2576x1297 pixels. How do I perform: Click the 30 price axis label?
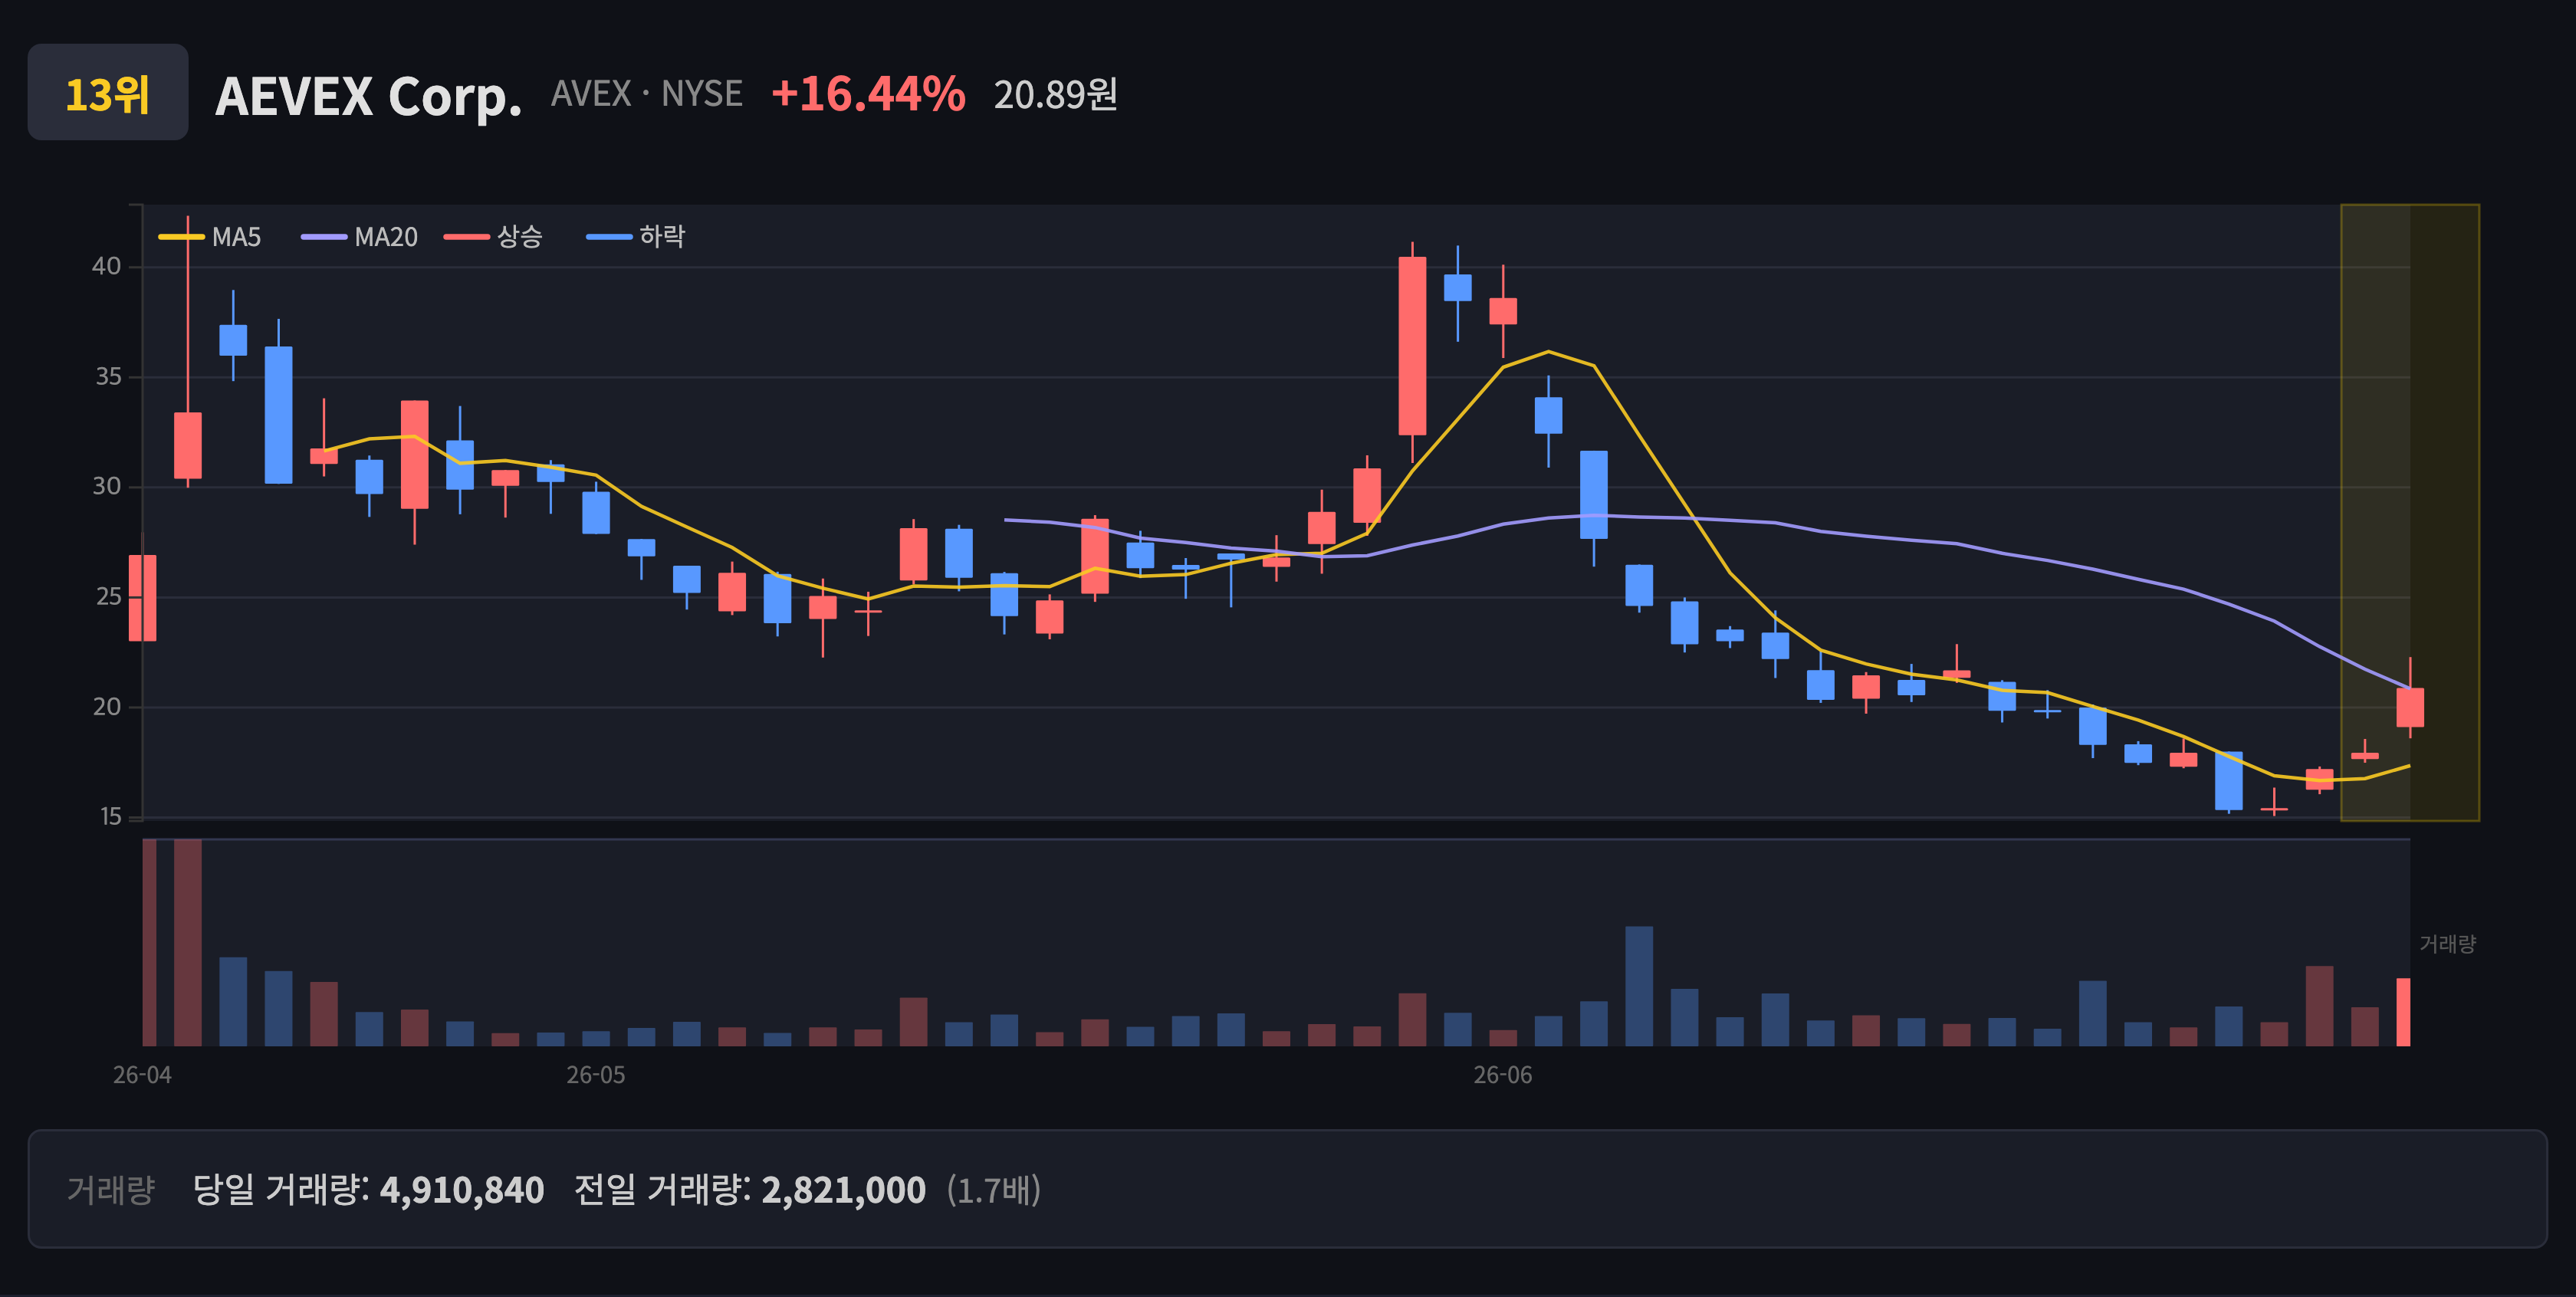pyautogui.click(x=106, y=486)
